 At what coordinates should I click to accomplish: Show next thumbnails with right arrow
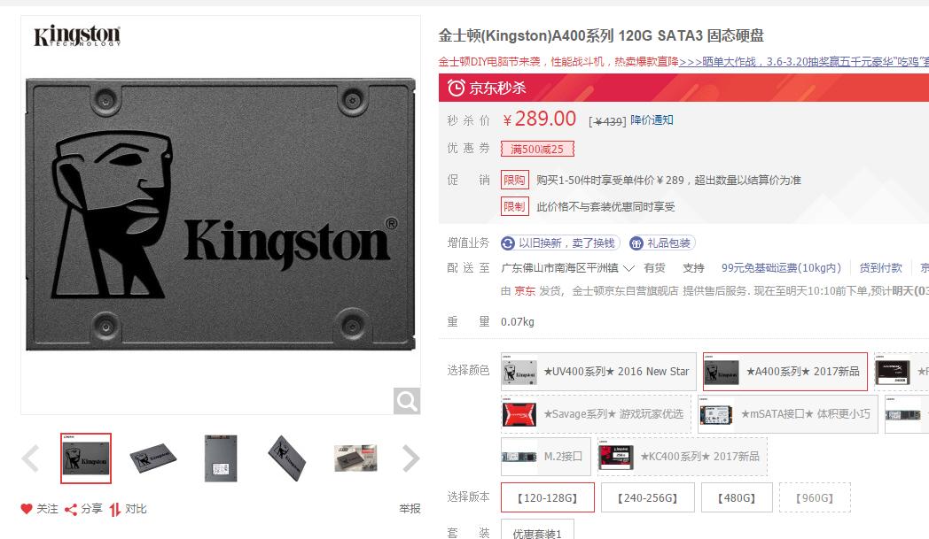click(410, 458)
